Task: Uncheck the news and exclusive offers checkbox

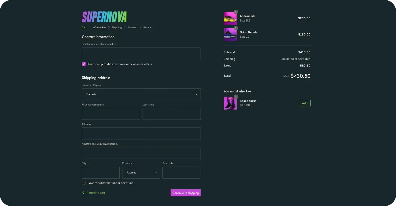Action: 83,64
